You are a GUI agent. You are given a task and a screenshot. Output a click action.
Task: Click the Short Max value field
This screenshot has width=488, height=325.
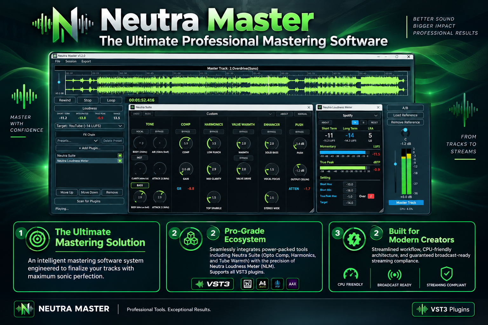click(349, 184)
